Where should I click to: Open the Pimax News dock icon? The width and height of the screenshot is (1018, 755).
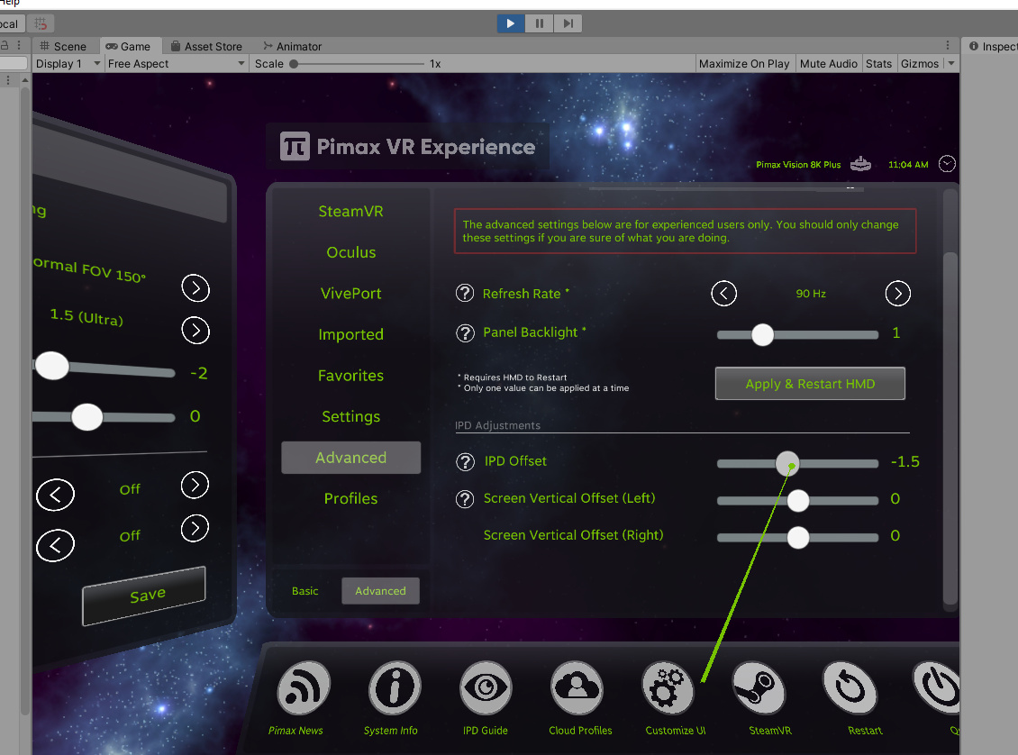tap(304, 688)
